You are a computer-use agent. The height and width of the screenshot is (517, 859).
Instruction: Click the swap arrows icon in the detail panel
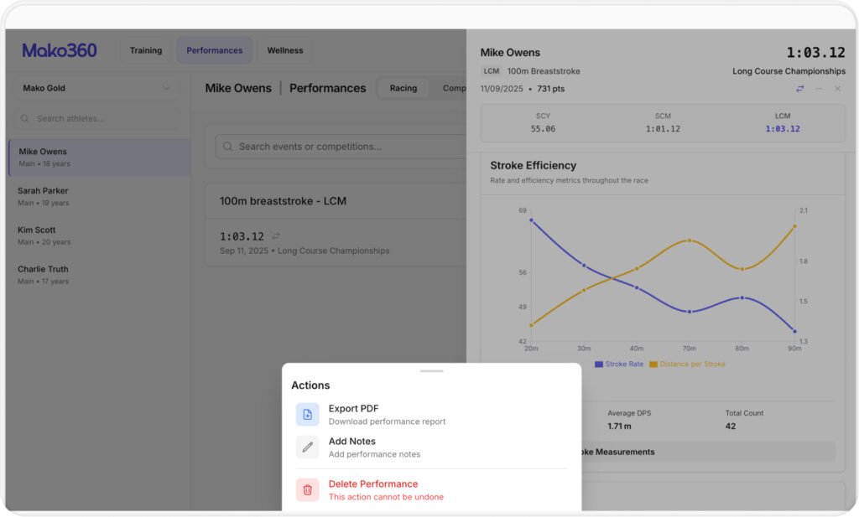[799, 89]
